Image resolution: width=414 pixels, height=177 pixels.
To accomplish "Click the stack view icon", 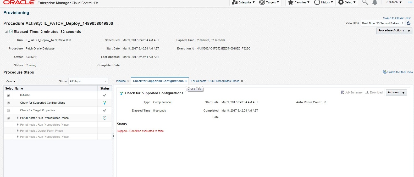I will coord(384,72).
